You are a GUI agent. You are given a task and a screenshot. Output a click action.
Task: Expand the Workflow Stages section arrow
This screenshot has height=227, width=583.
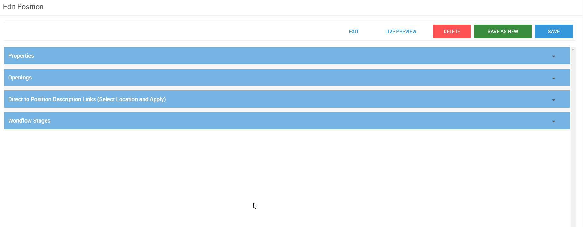pyautogui.click(x=553, y=121)
